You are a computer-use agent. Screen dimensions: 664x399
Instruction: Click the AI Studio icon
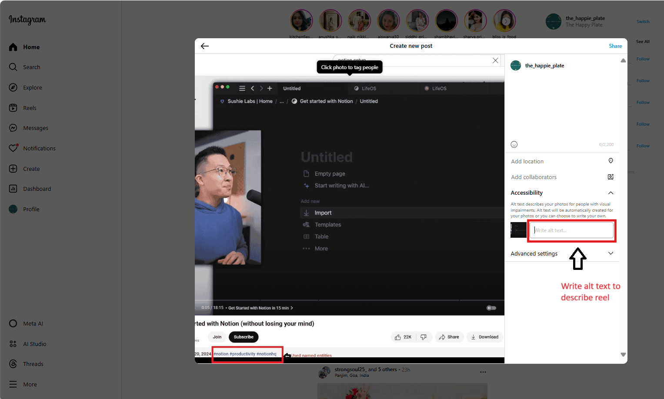(x=13, y=344)
